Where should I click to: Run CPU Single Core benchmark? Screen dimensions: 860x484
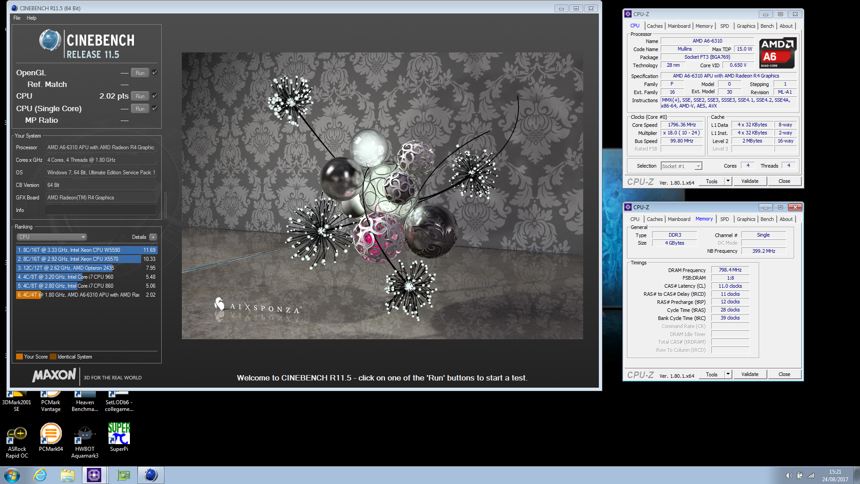pos(140,108)
